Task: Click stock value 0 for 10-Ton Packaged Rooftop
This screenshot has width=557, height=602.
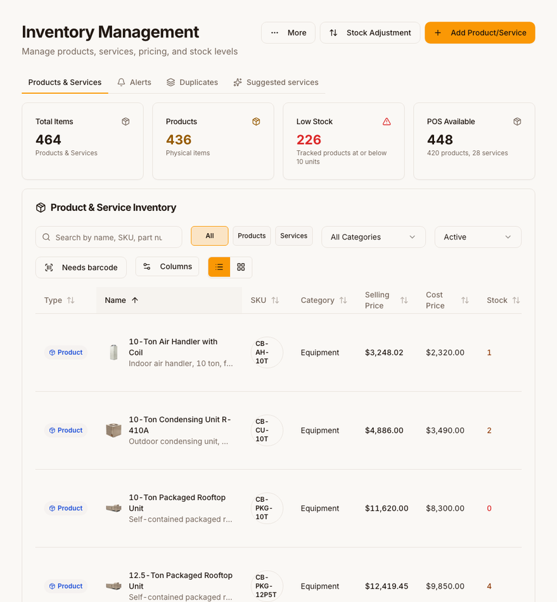Action: pos(489,508)
